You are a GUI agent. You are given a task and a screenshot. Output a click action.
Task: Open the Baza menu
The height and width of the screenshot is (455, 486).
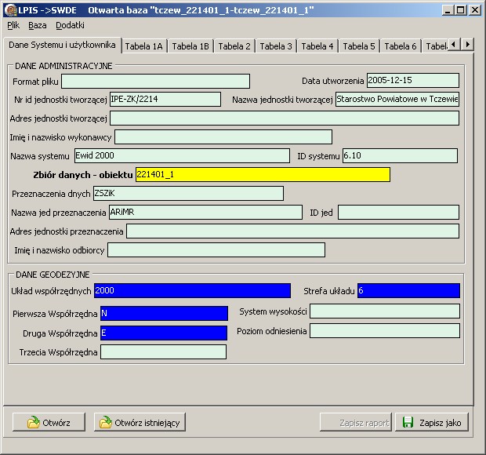pyautogui.click(x=38, y=25)
